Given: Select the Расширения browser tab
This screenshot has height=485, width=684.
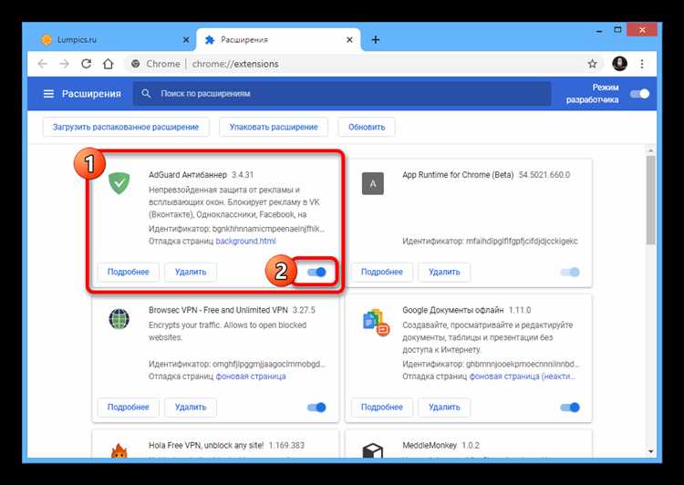Looking at the screenshot, I should tap(279, 40).
